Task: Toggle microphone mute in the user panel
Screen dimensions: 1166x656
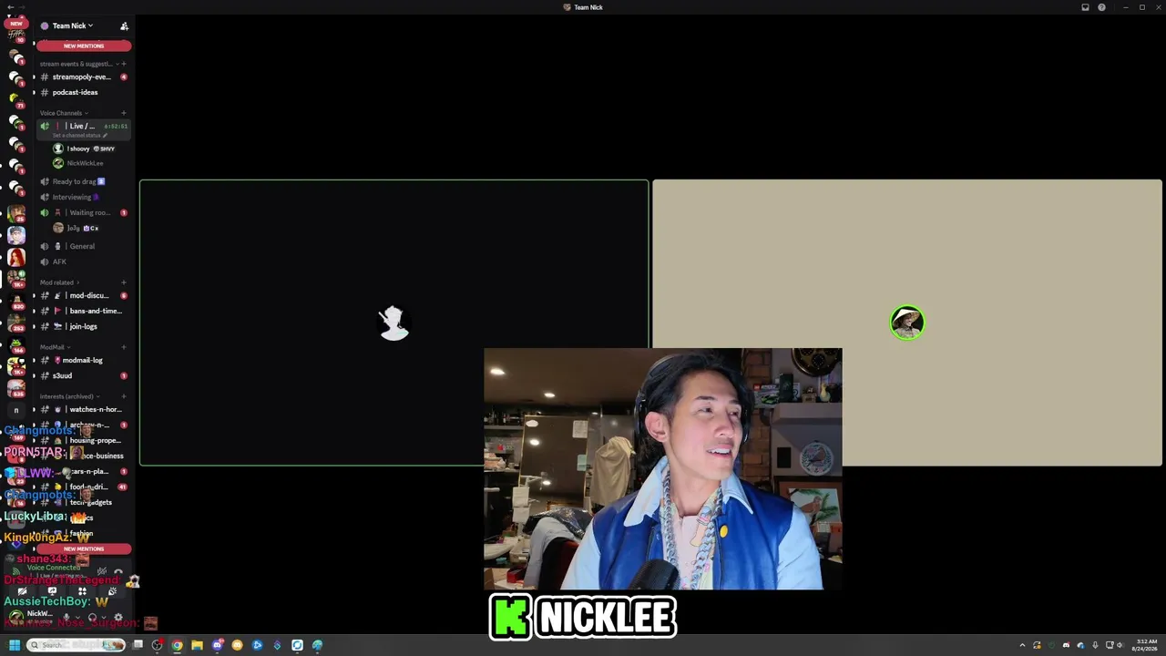Action: pyautogui.click(x=66, y=618)
